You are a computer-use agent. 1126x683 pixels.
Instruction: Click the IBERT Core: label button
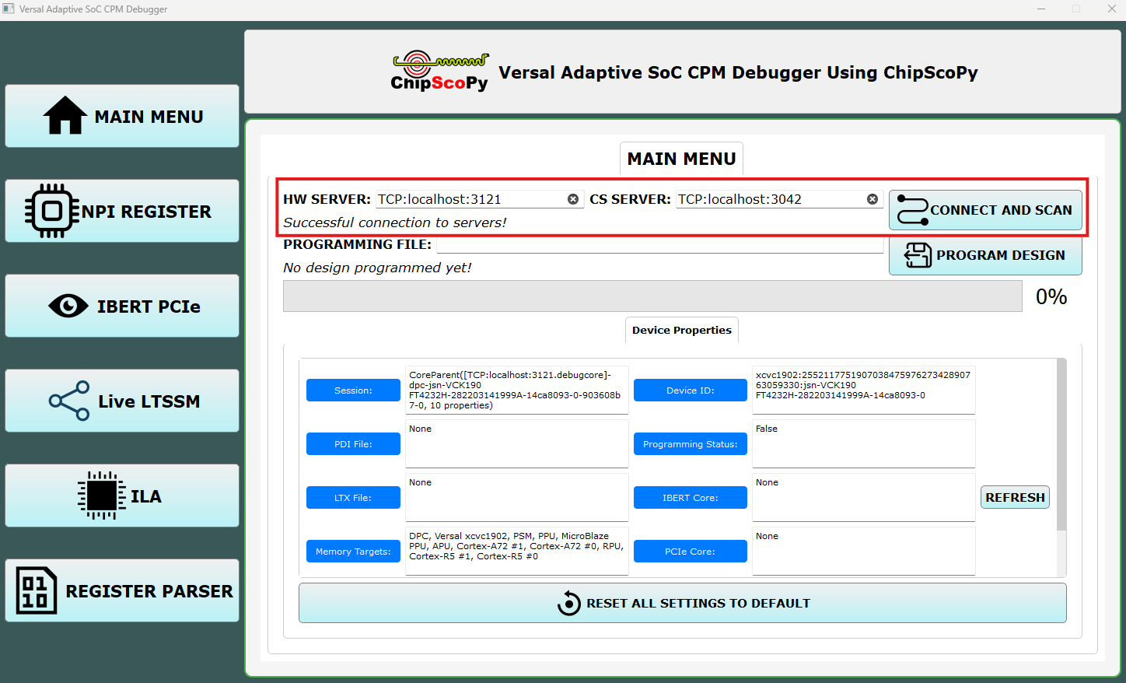(x=691, y=498)
